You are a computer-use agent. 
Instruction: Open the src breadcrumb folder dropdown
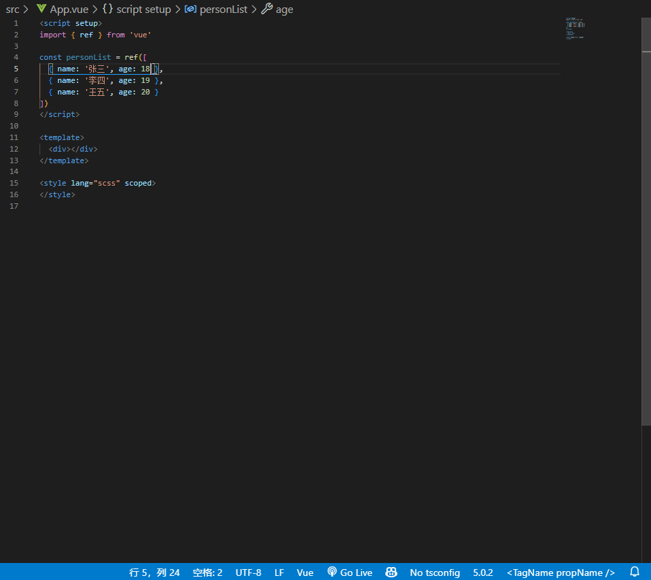click(x=12, y=9)
